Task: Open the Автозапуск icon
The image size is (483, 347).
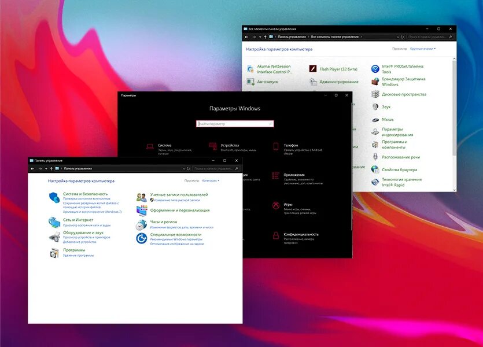Action: click(250, 82)
